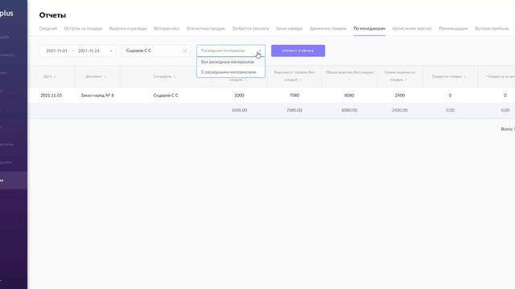Choose the Без расходных материалов option

coord(231,62)
